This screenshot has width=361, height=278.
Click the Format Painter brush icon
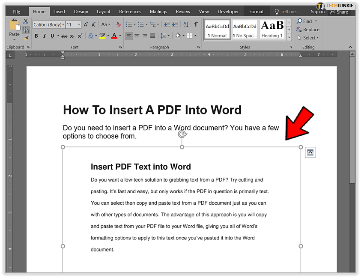pos(26,39)
